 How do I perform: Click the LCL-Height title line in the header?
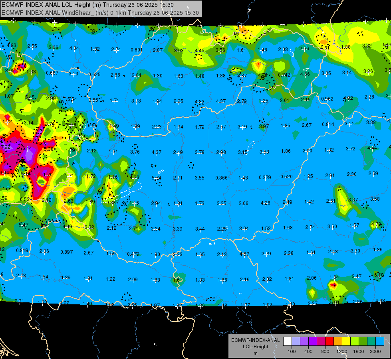pos(87,5)
